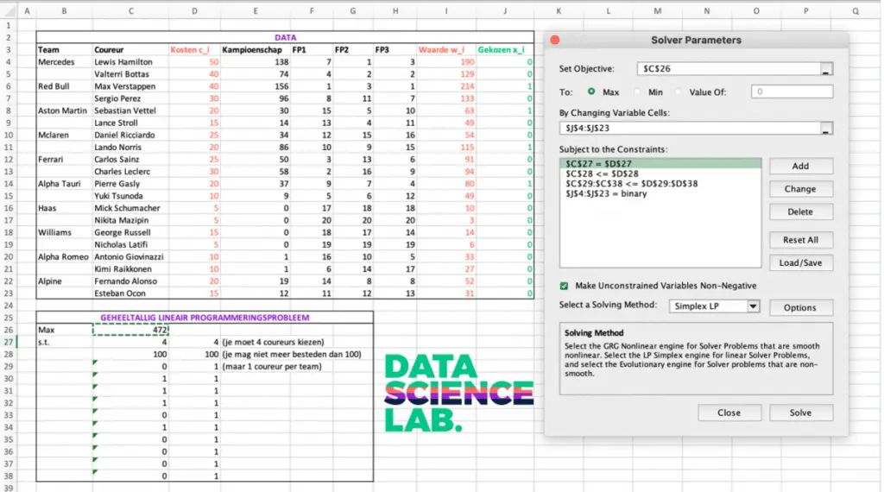Click the Kampioenschap heading cell
Viewport: 884px width, 492px height.
click(256, 49)
